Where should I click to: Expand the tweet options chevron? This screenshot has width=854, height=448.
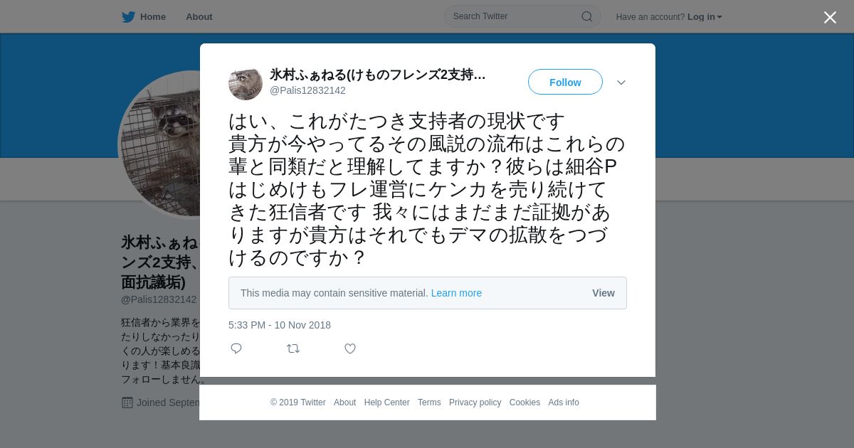(x=621, y=82)
